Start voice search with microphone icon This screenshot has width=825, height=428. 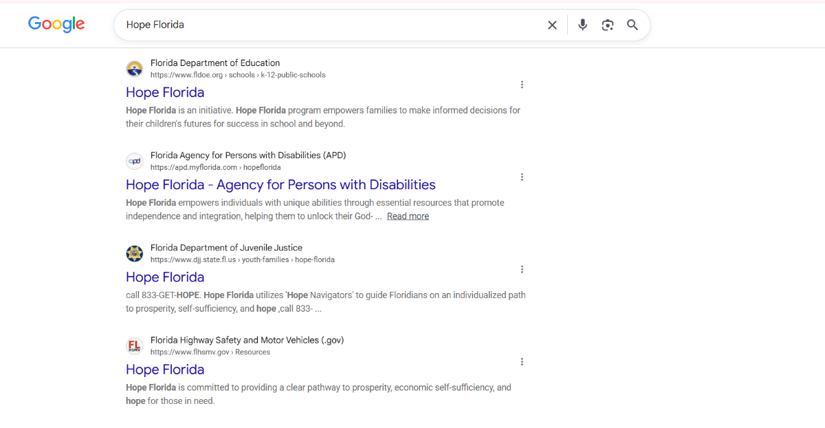click(x=582, y=25)
